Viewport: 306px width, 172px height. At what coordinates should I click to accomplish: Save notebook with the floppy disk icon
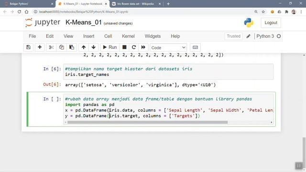click(x=28, y=47)
